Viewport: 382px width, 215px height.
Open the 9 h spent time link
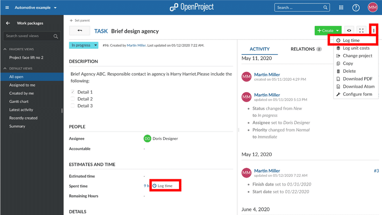[x=146, y=186]
